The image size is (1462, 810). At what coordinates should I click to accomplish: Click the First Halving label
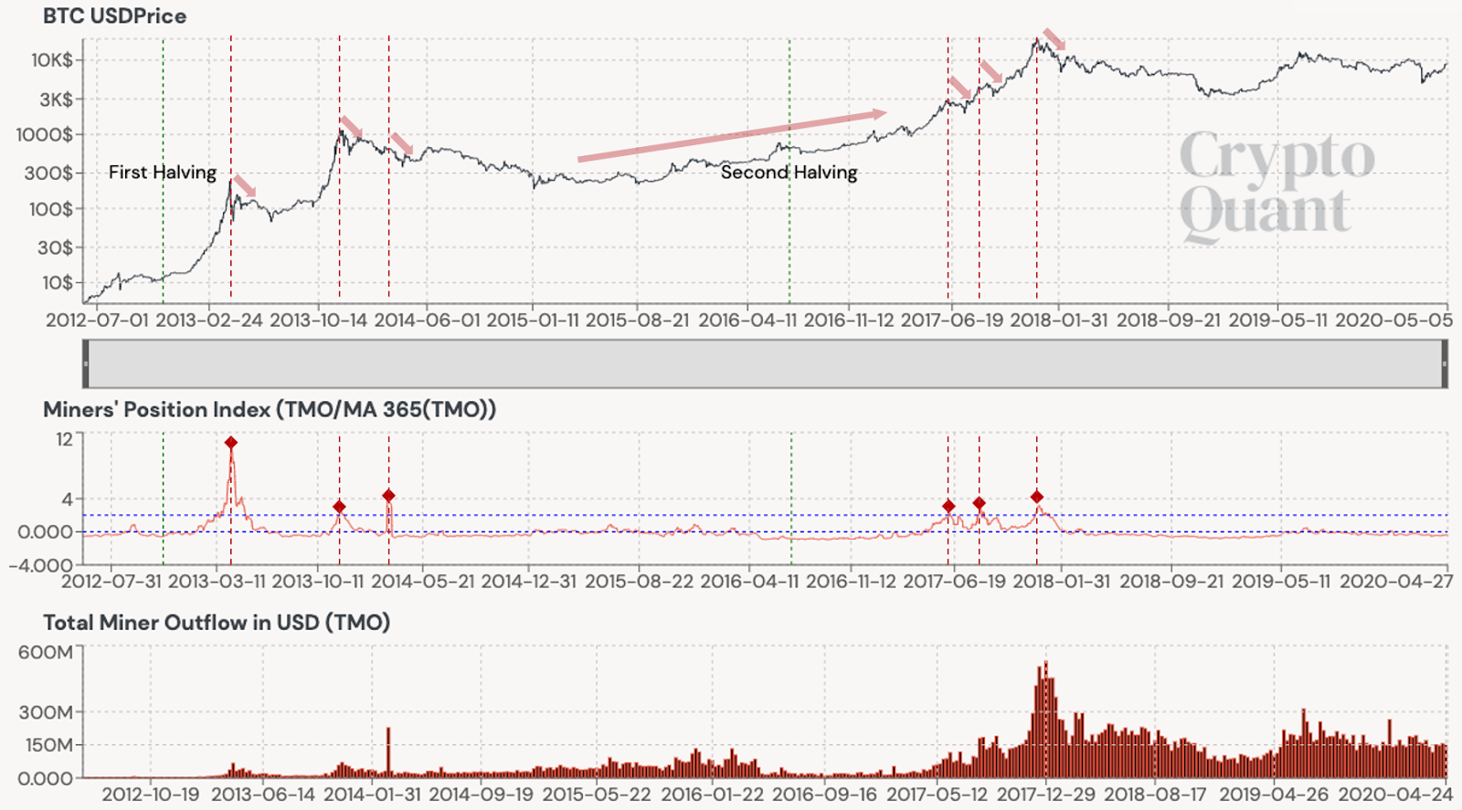click(163, 172)
